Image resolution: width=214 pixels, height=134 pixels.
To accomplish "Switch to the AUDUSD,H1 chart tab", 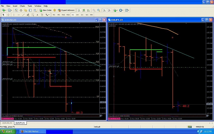I will coord(7,123).
